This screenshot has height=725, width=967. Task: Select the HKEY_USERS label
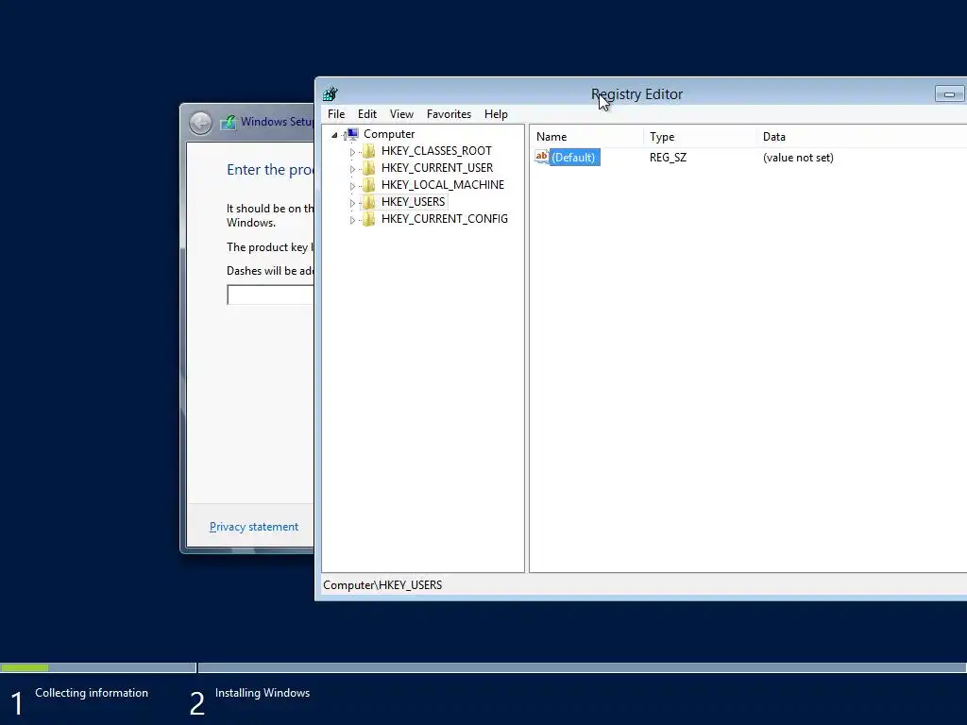click(x=414, y=202)
